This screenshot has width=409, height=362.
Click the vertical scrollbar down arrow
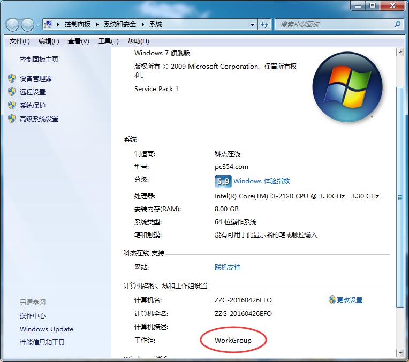click(x=399, y=352)
